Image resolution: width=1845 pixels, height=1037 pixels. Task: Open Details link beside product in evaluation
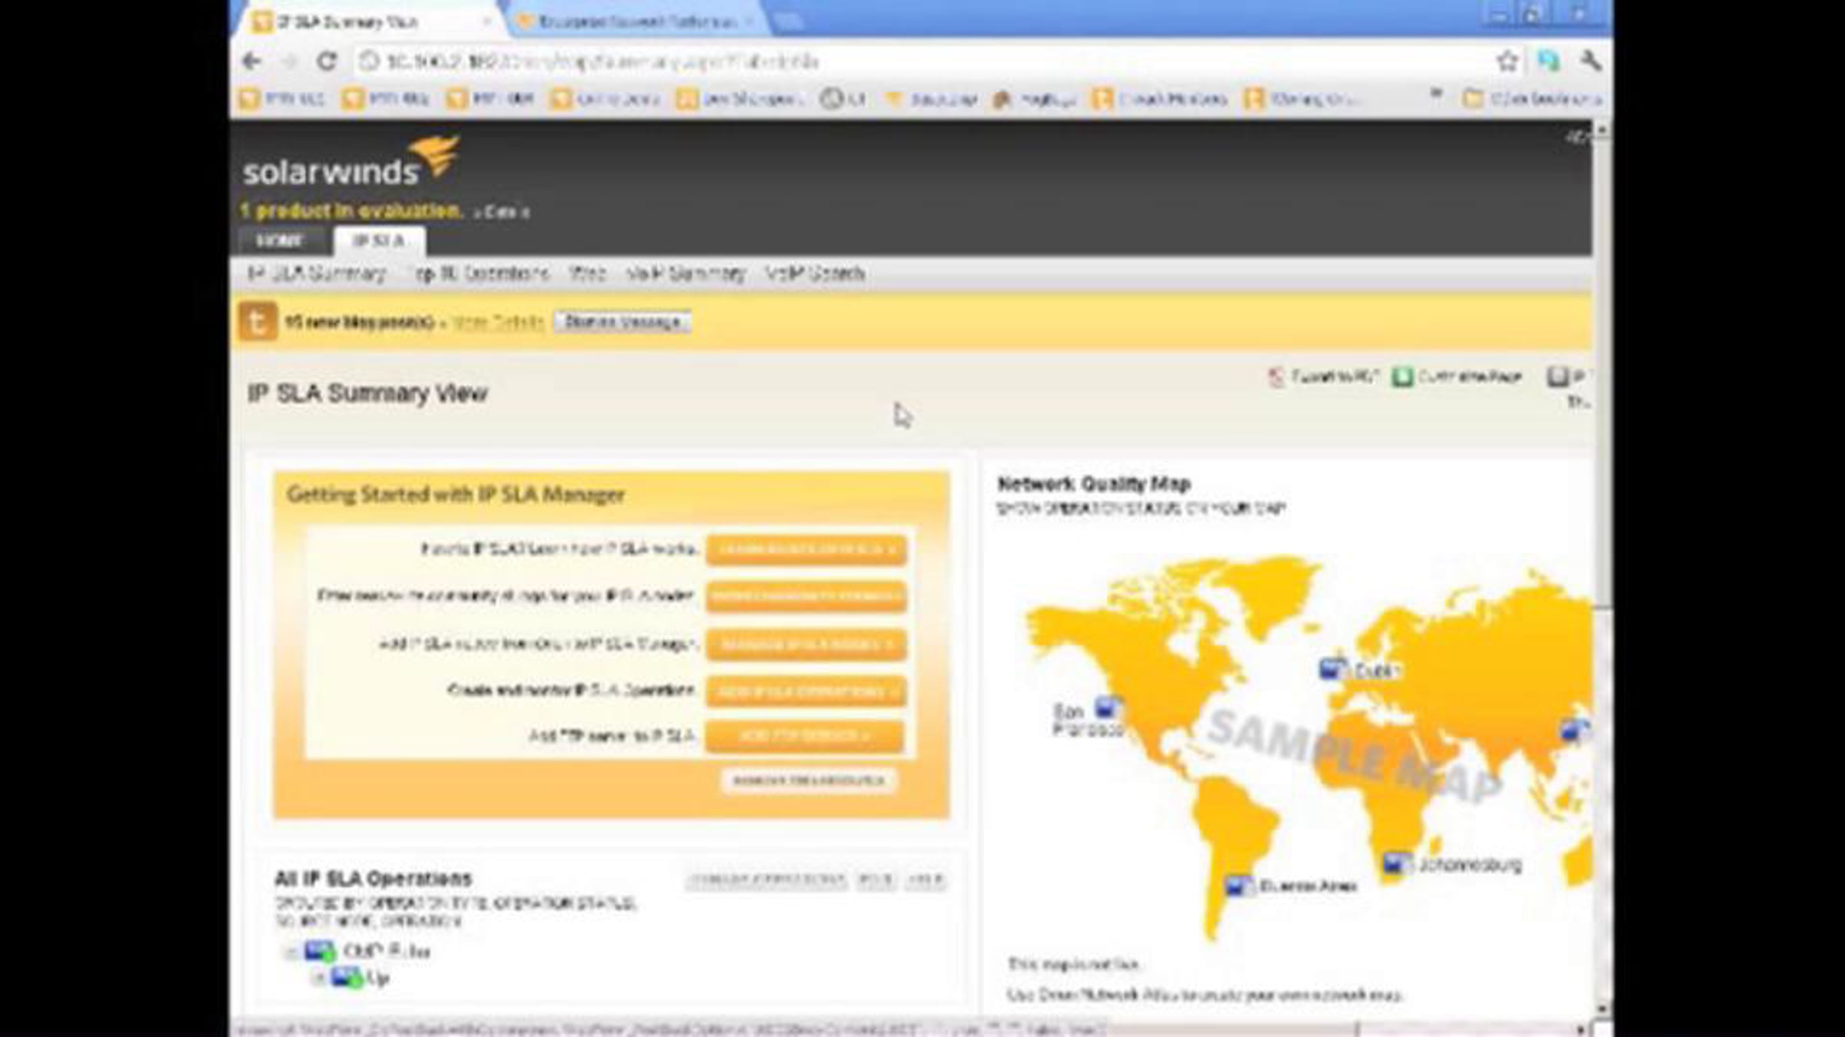501,212
